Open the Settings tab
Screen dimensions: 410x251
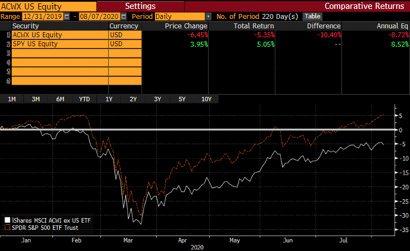(141, 6)
